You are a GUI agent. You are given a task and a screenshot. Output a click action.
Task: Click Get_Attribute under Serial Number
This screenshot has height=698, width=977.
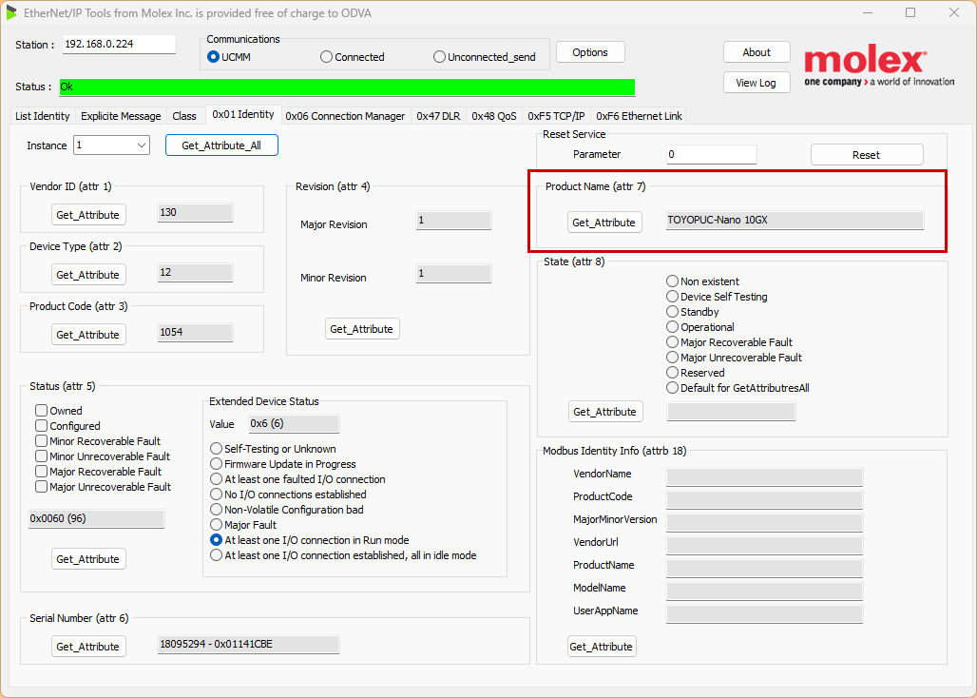coord(88,647)
